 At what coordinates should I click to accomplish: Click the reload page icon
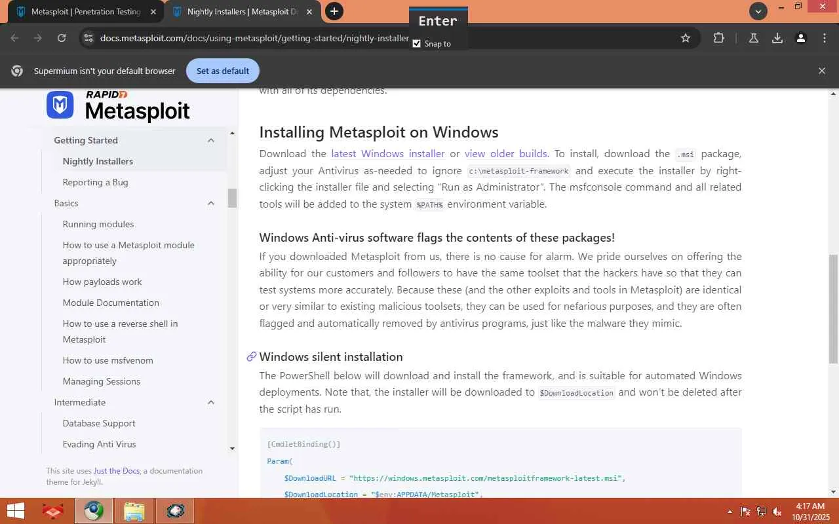click(62, 38)
